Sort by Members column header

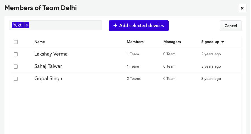[x=135, y=42]
